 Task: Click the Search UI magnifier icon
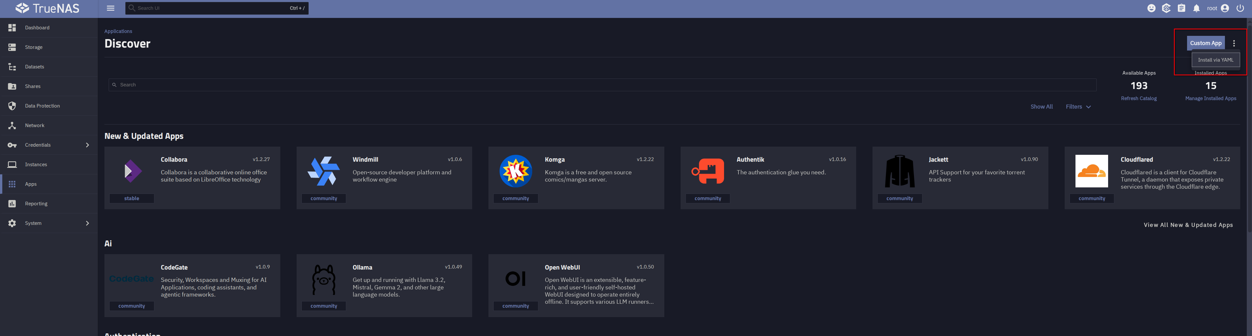pos(132,8)
